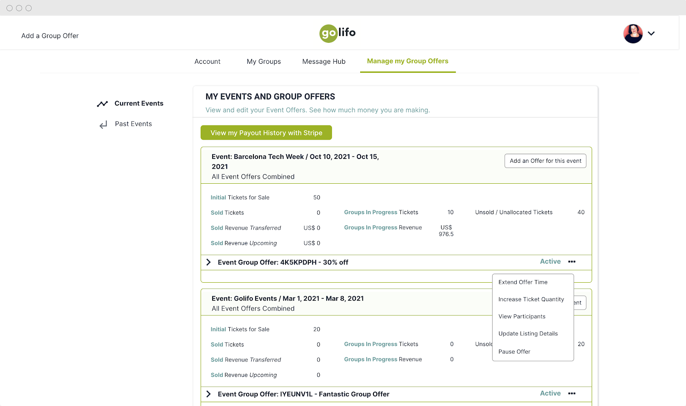The height and width of the screenshot is (406, 686).
Task: Open View my Payout History with Stripe
Action: click(266, 133)
